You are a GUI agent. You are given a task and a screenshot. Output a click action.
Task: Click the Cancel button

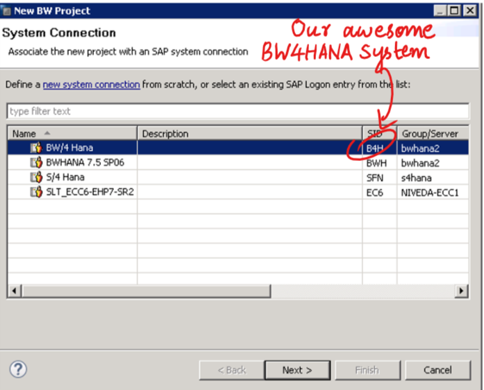[437, 370]
